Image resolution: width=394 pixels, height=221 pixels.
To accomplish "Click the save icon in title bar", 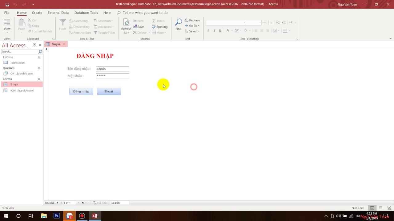I will pyautogui.click(x=7, y=4).
